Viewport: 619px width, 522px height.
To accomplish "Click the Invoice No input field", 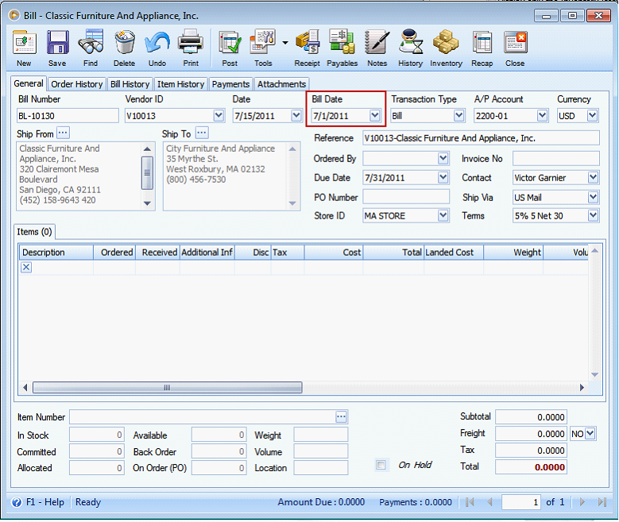I will click(x=556, y=158).
